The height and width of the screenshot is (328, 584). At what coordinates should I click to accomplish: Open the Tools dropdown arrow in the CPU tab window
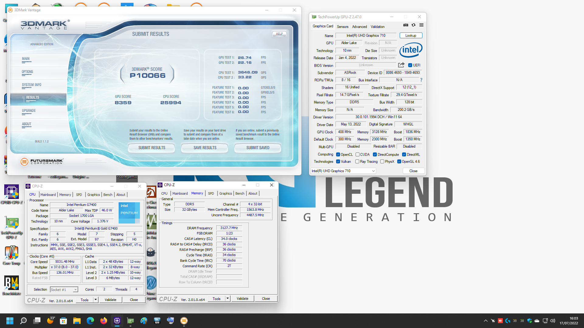[x=96, y=300]
